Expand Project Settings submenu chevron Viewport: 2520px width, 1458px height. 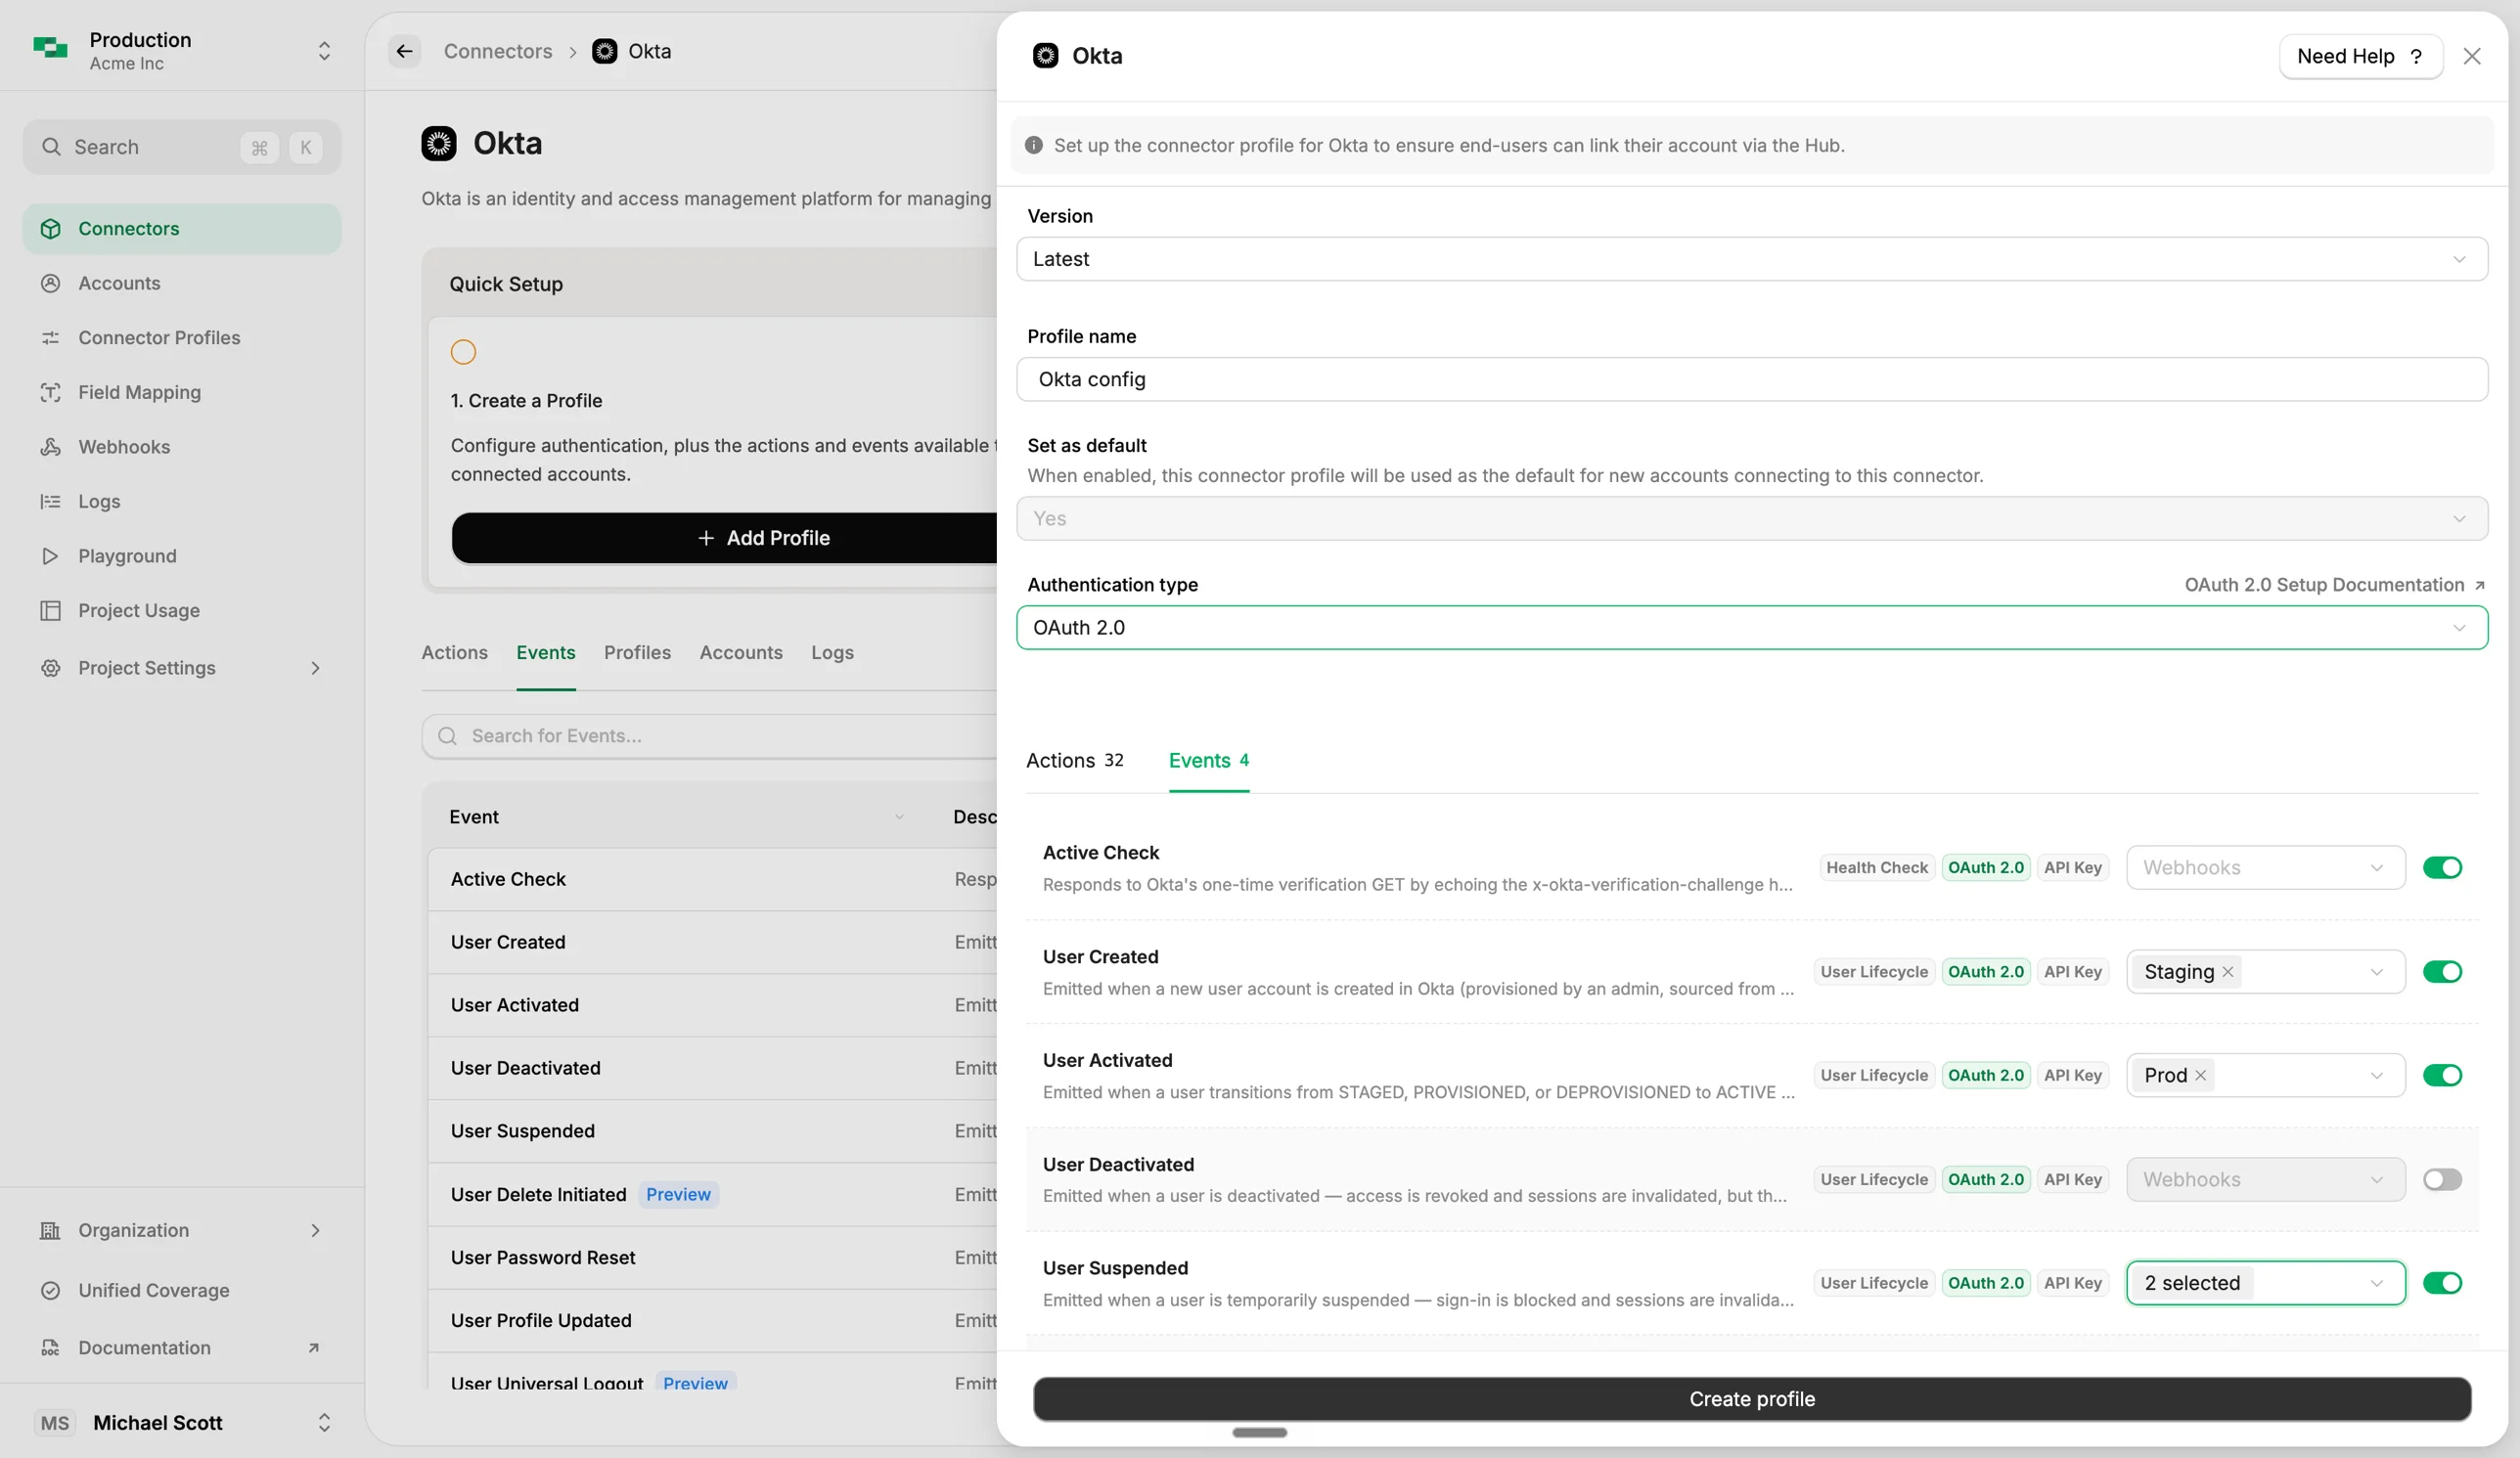coord(315,668)
